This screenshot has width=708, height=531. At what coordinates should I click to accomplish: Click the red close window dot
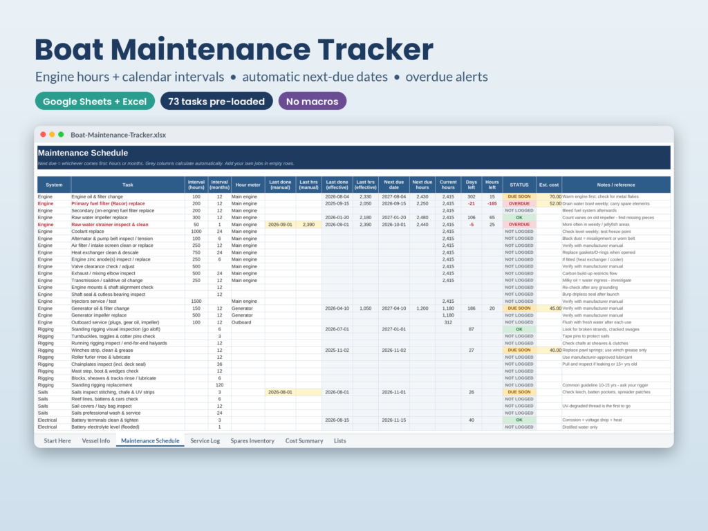(x=43, y=135)
